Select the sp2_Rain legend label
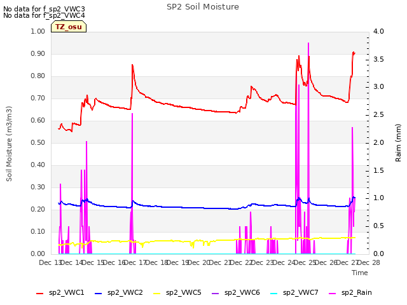 coord(357,293)
